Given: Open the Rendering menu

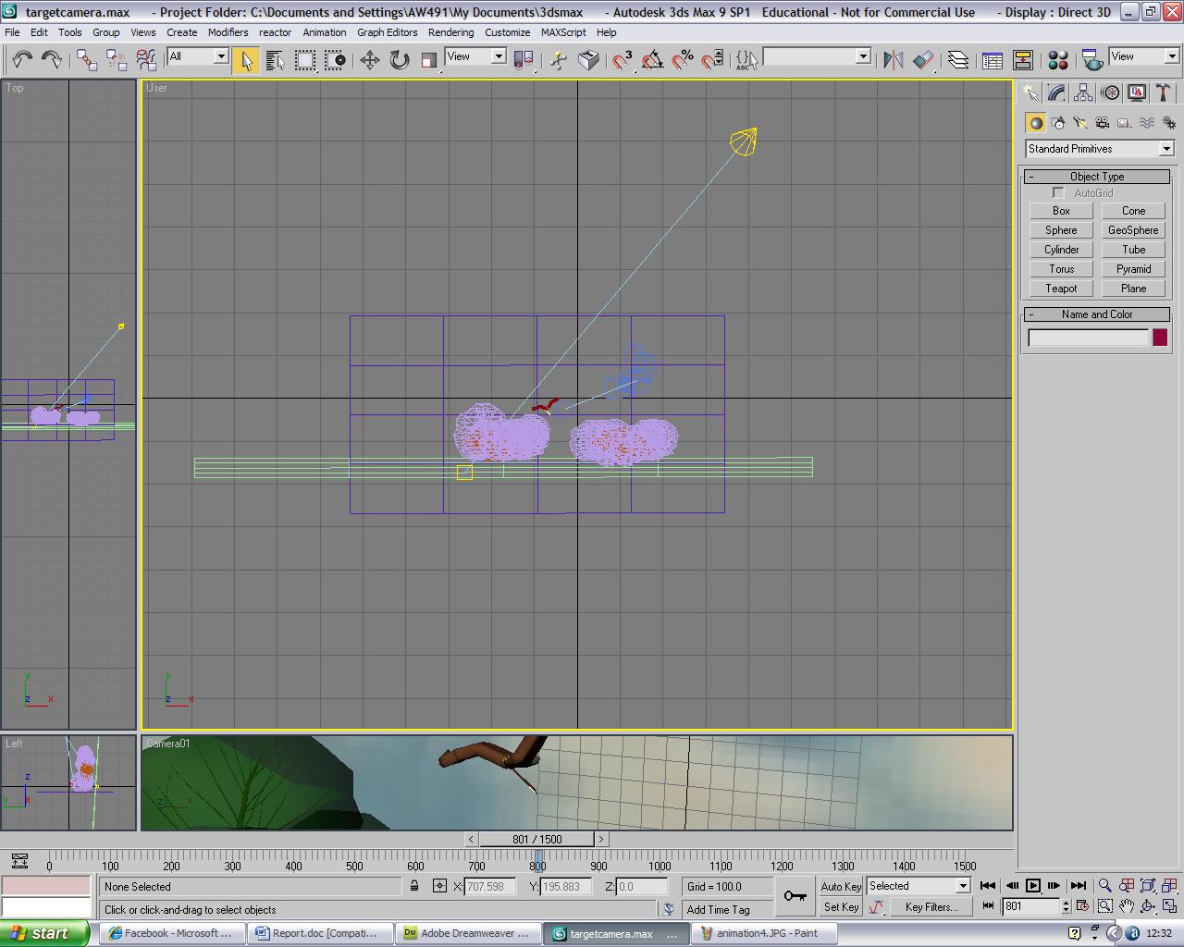Looking at the screenshot, I should pyautogui.click(x=451, y=32).
